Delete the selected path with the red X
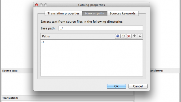 [x=129, y=36]
